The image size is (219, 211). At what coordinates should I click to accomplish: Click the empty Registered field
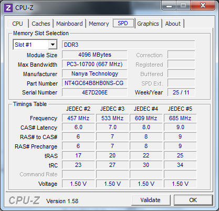(181, 64)
